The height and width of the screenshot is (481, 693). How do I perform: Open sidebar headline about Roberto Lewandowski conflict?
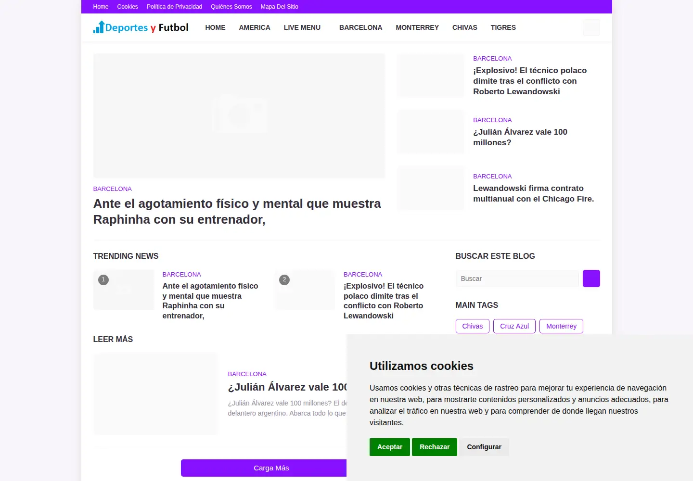(530, 81)
